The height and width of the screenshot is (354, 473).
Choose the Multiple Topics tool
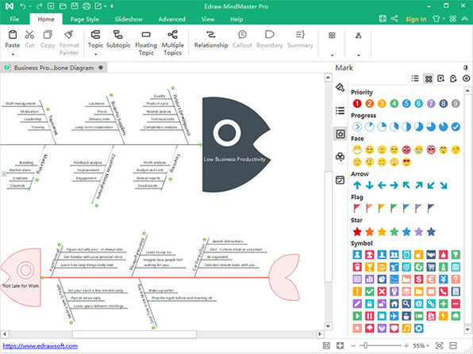172,43
